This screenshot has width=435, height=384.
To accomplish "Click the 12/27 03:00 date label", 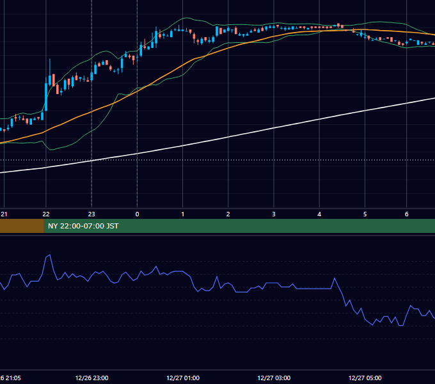I will coord(274,378).
